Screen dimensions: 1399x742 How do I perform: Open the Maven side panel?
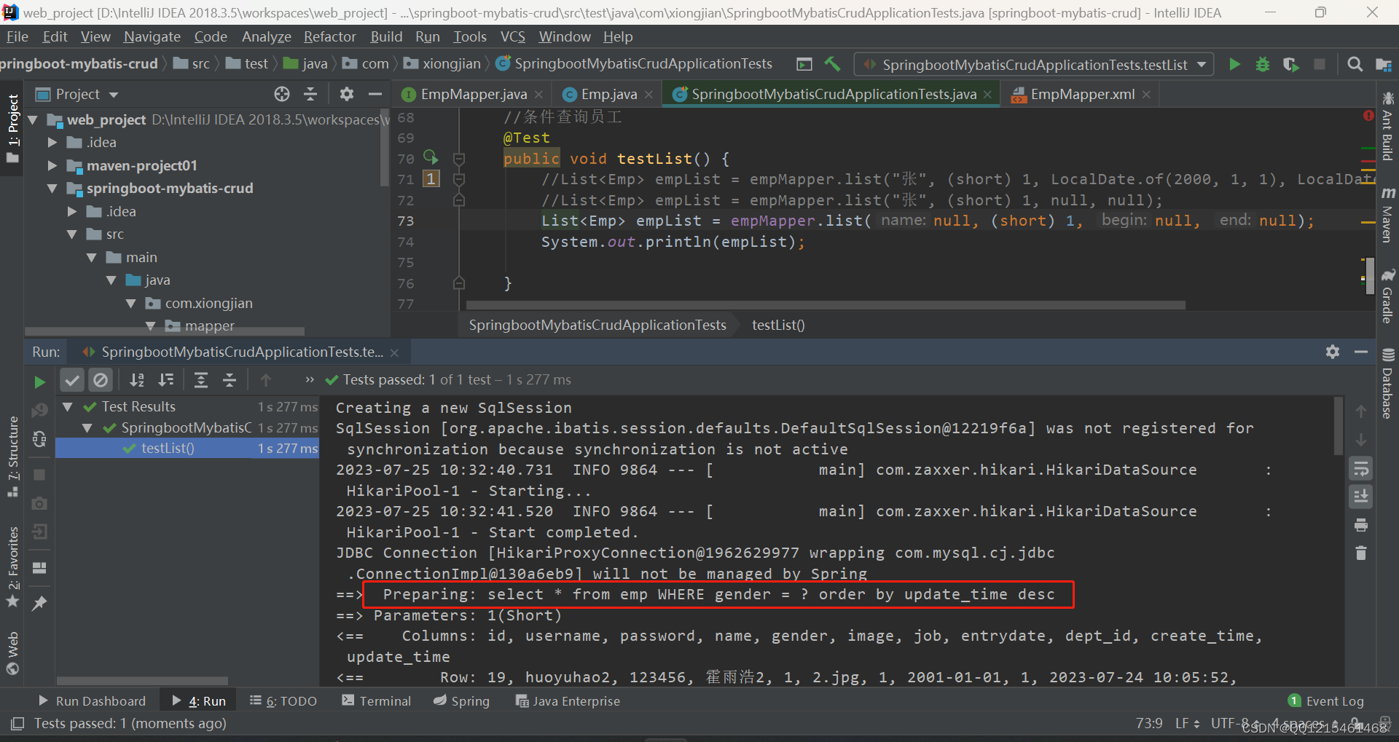click(1387, 215)
